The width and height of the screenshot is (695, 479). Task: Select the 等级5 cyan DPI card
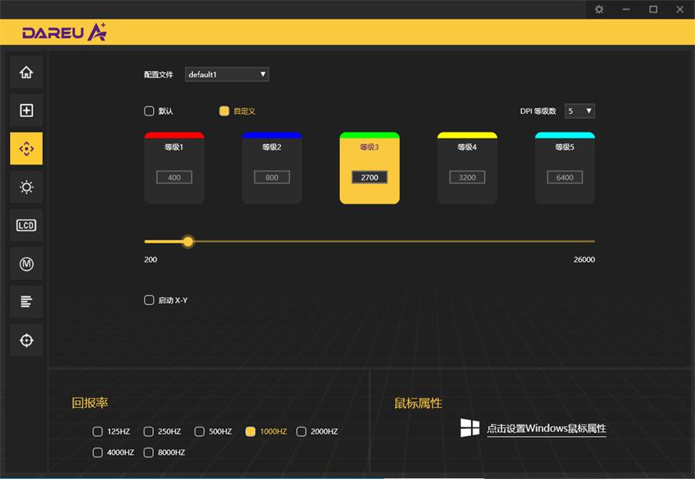click(565, 169)
